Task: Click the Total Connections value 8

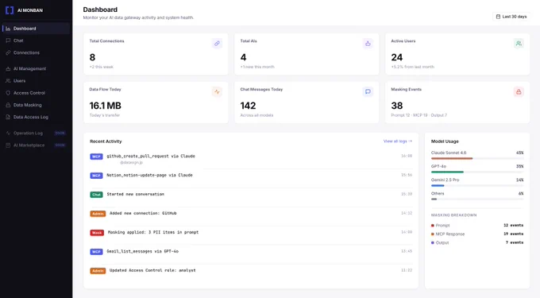Action: click(x=92, y=57)
